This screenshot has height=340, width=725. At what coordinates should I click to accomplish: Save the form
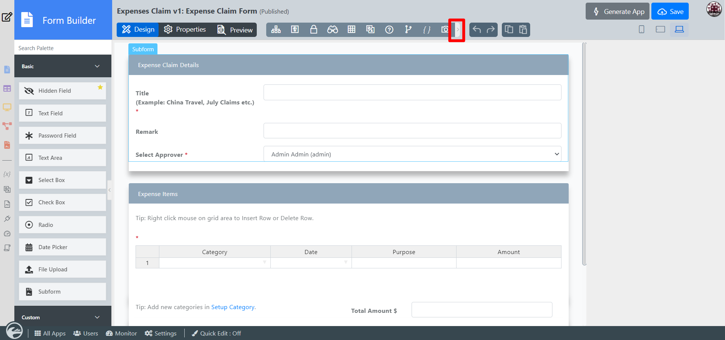(x=670, y=11)
